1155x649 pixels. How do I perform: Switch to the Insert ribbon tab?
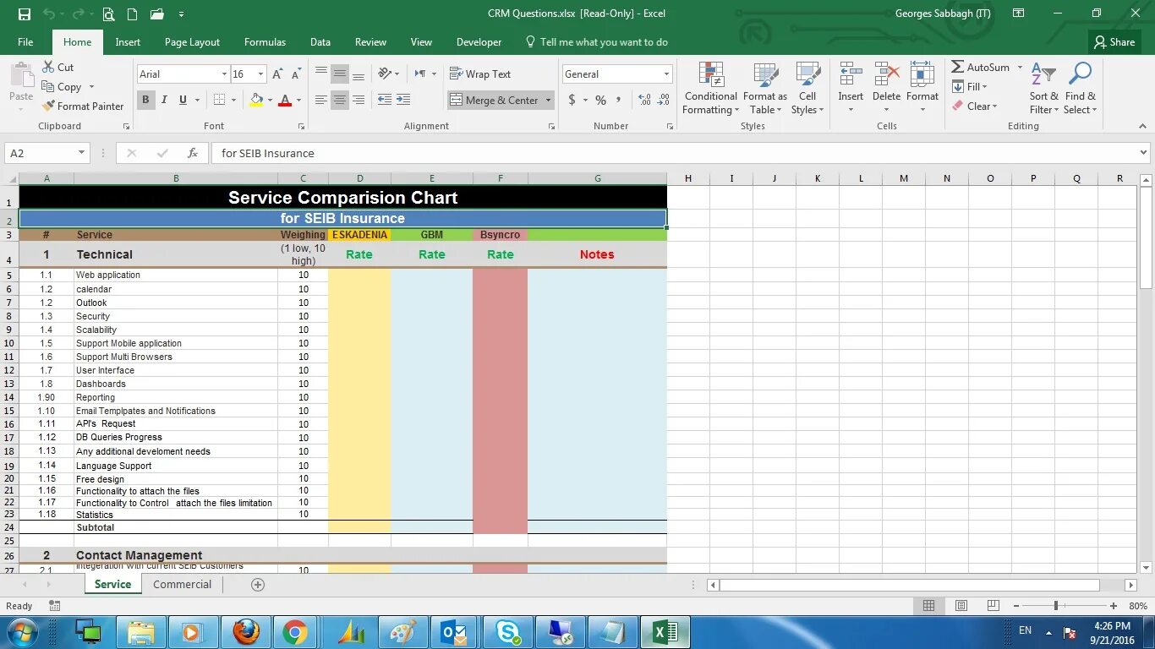click(128, 42)
